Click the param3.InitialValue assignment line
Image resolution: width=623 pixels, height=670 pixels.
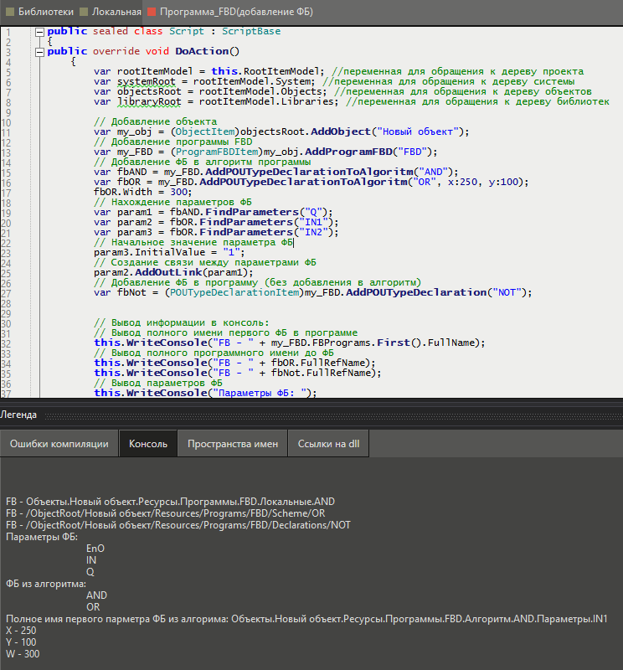(168, 252)
